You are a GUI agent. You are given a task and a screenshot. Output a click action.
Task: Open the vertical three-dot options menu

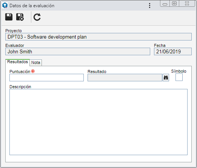click(x=149, y=6)
